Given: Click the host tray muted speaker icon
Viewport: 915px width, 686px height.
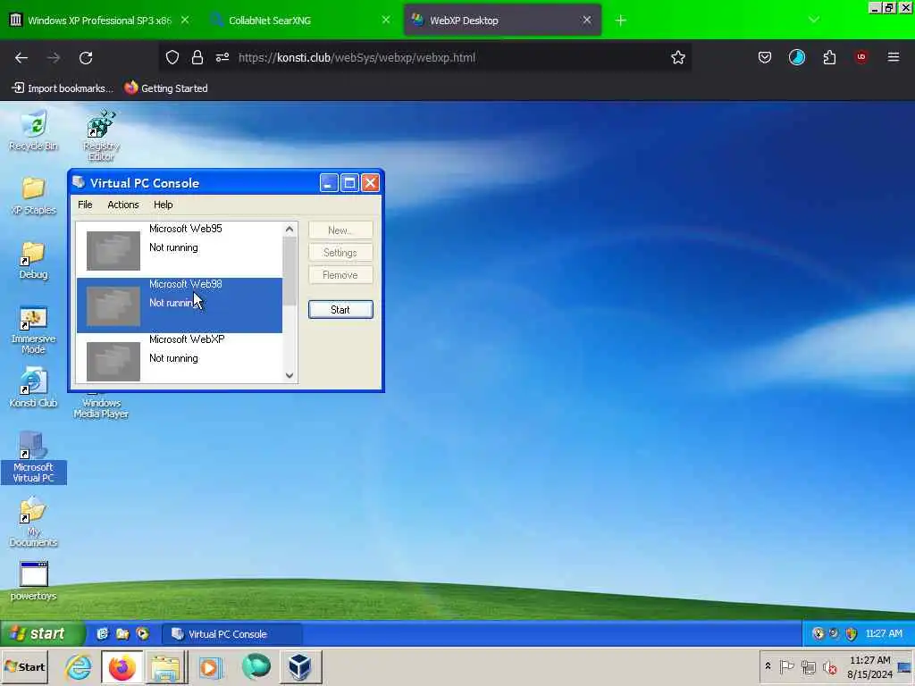Looking at the screenshot, I should pos(830,666).
